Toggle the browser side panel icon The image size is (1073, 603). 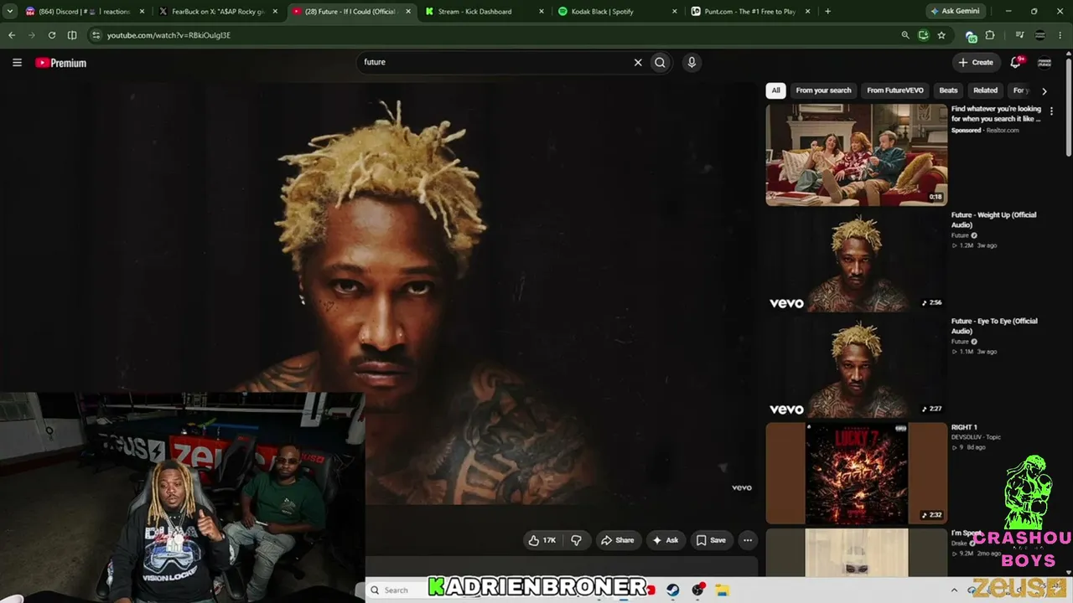(x=72, y=35)
